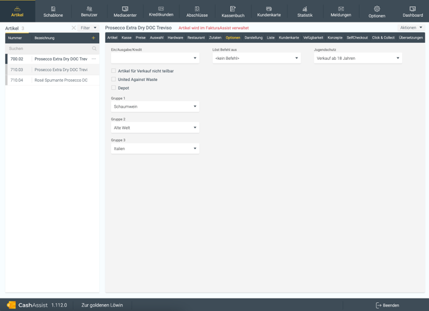Open Gruppe 3 Italien dropdown
Image resolution: width=429 pixels, height=311 pixels.
155,148
